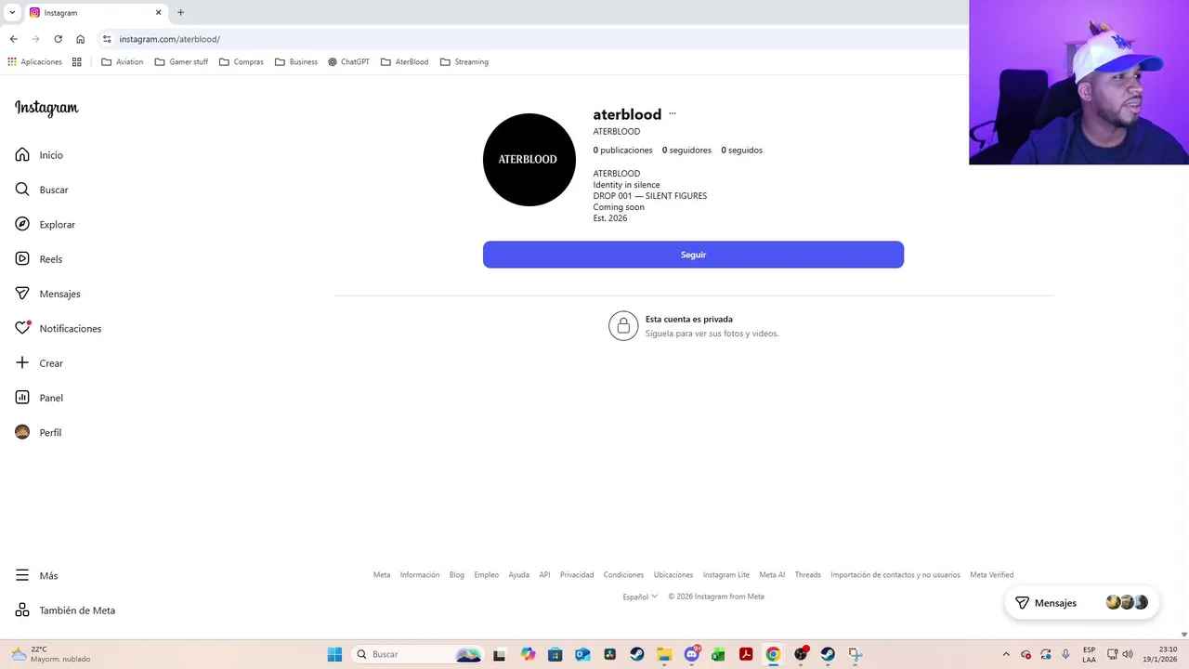Image resolution: width=1189 pixels, height=669 pixels.
Task: Open Perfil with avatar in sidebar
Action: click(x=38, y=432)
